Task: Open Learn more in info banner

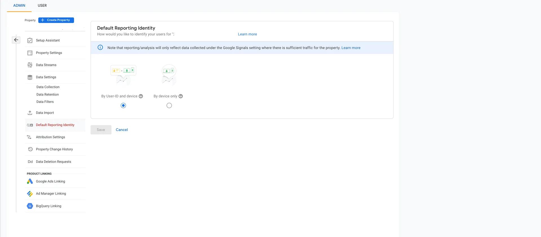Action: (x=351, y=48)
